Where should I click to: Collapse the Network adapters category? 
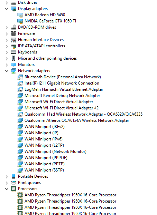[7, 71]
